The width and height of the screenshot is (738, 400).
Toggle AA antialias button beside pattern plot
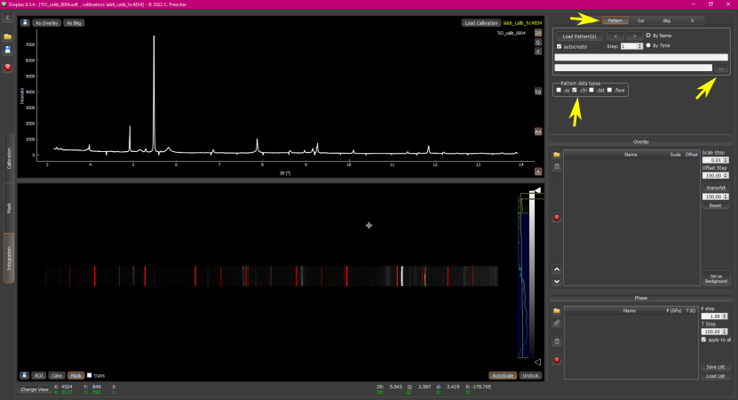click(x=538, y=132)
